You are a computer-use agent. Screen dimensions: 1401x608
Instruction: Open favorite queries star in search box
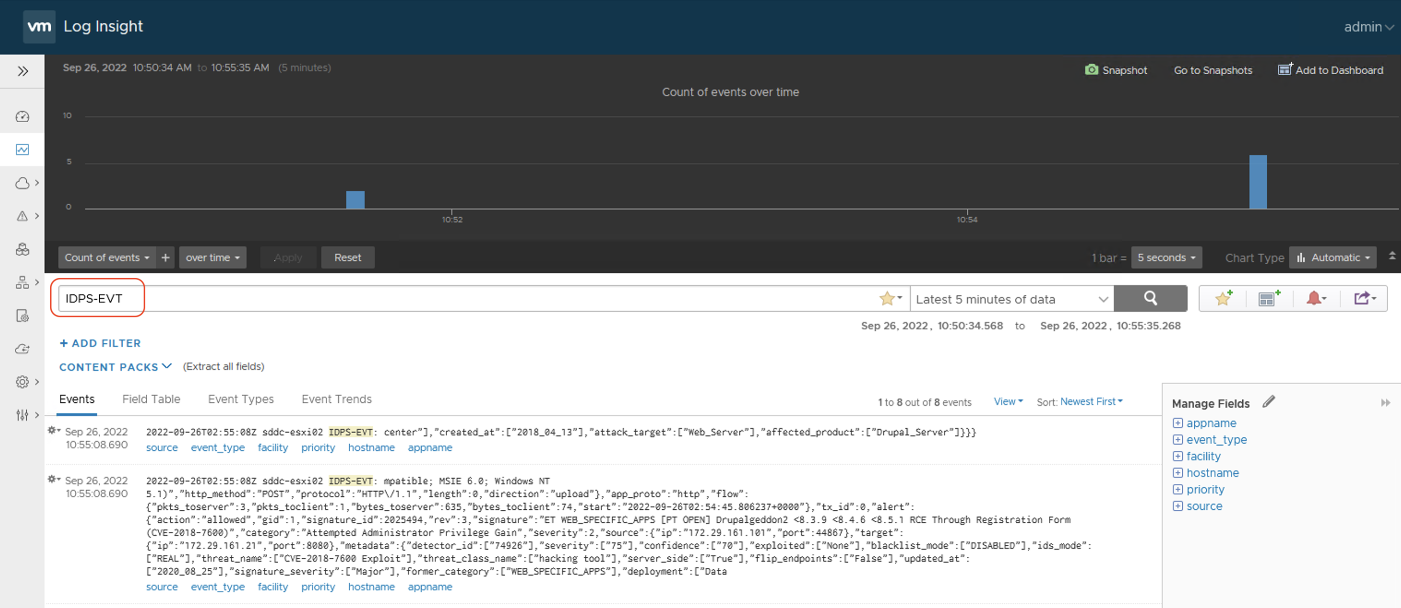tap(890, 298)
